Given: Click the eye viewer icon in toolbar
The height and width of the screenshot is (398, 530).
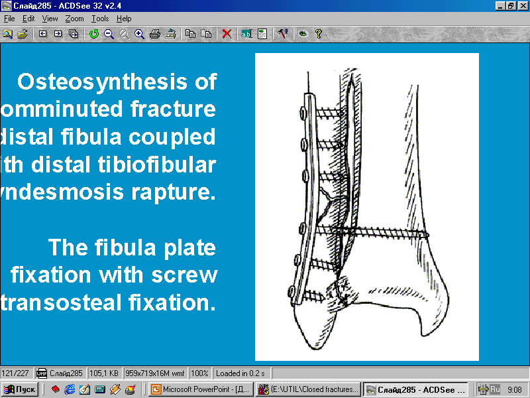Looking at the screenshot, I should [303, 34].
